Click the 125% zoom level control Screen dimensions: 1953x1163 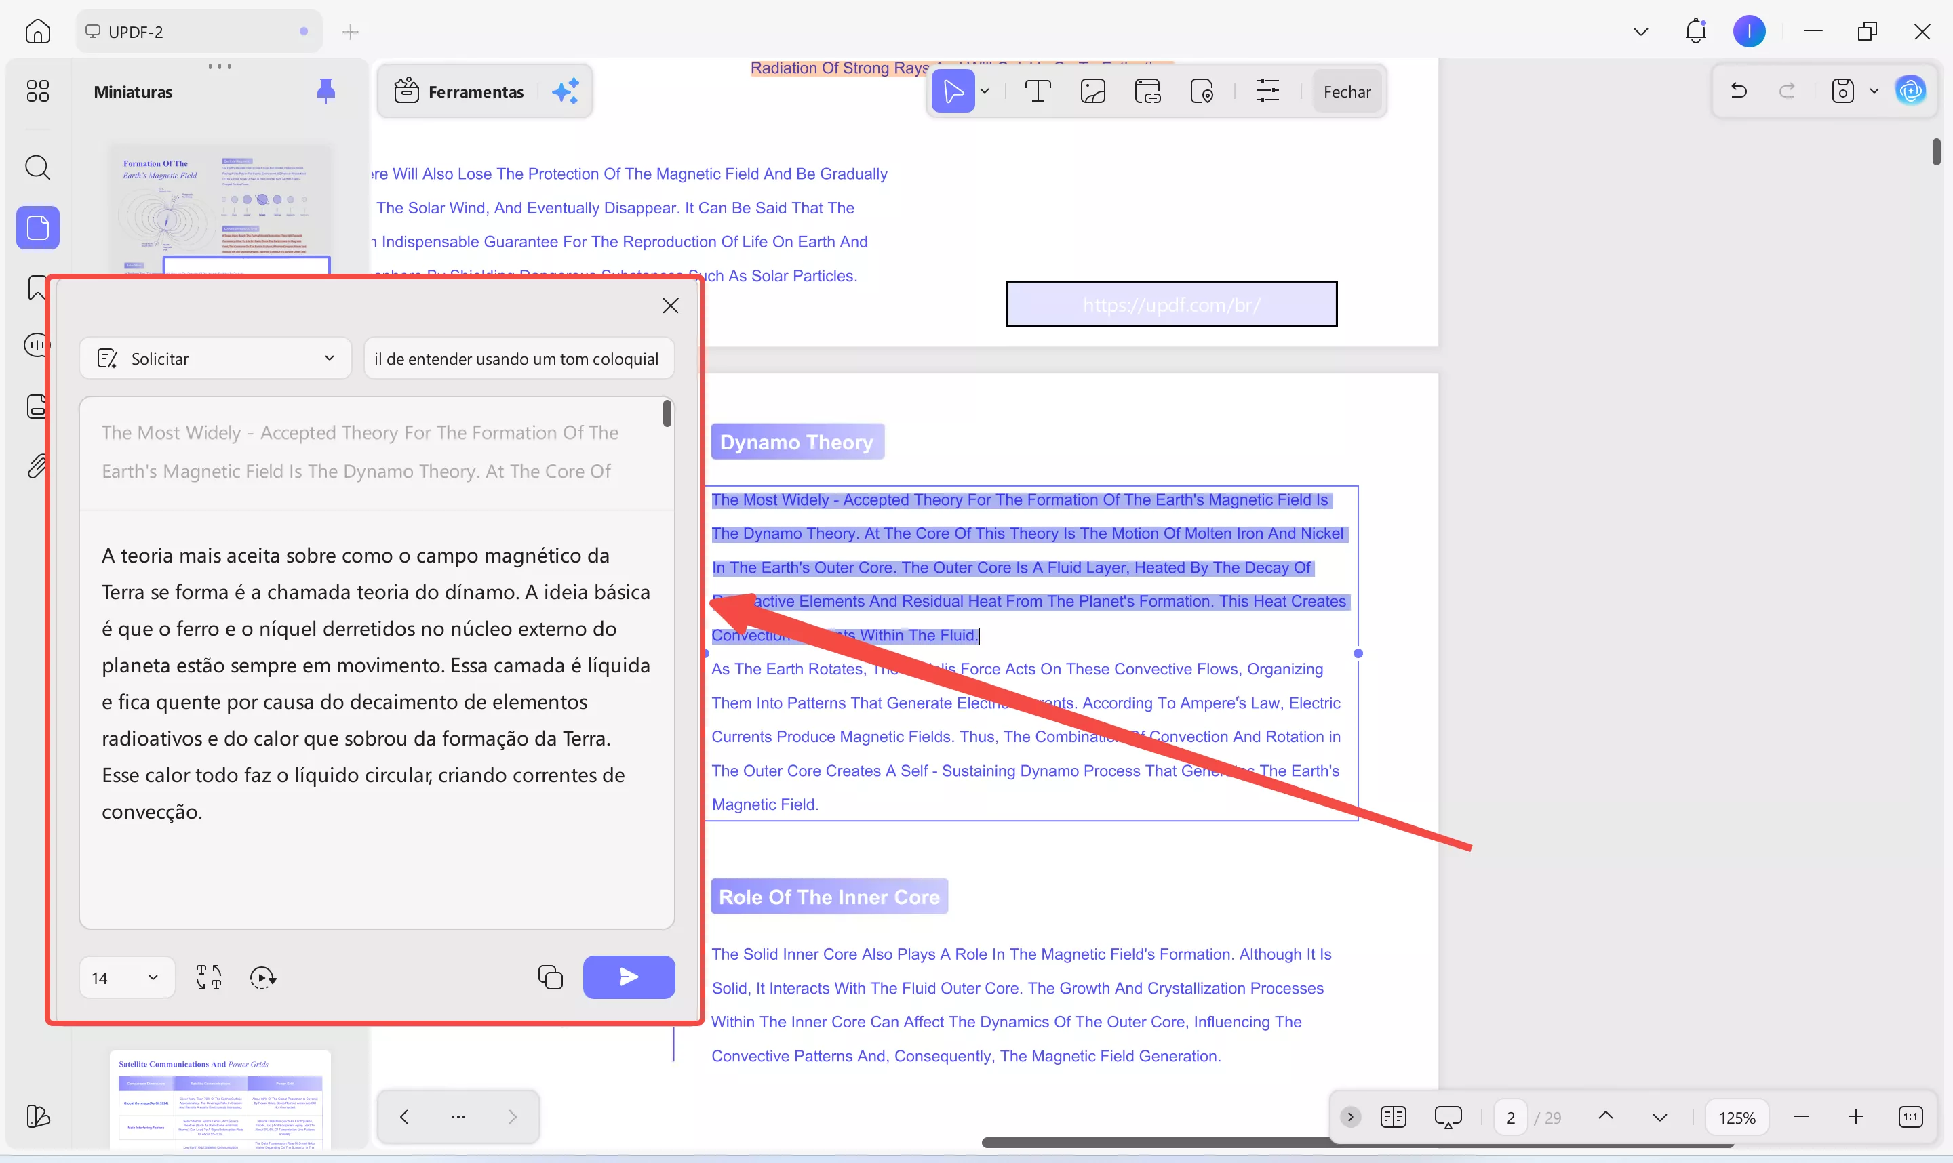click(1737, 1116)
